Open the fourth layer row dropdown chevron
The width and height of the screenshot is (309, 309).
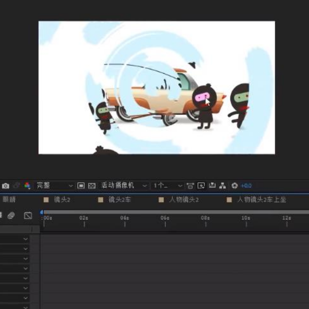(26, 268)
